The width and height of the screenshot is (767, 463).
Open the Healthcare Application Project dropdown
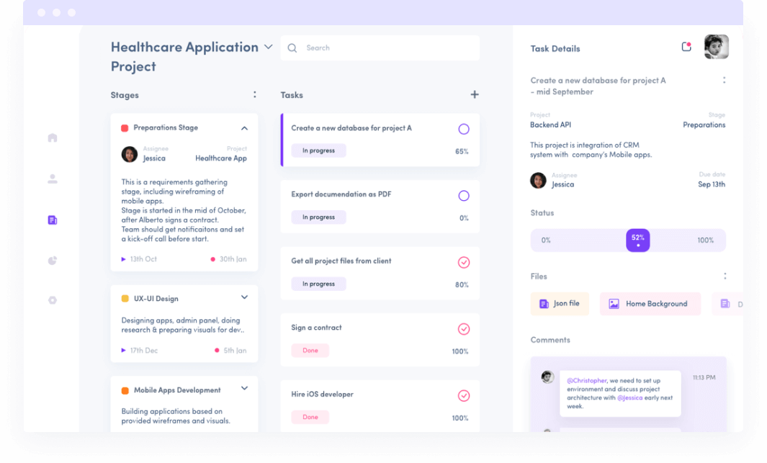point(269,47)
